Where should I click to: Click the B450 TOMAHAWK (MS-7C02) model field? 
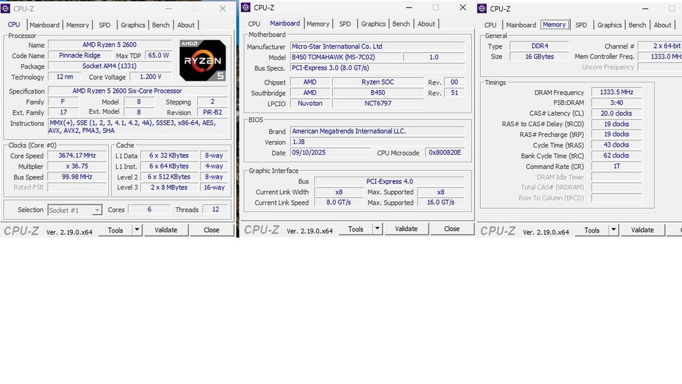pos(345,57)
